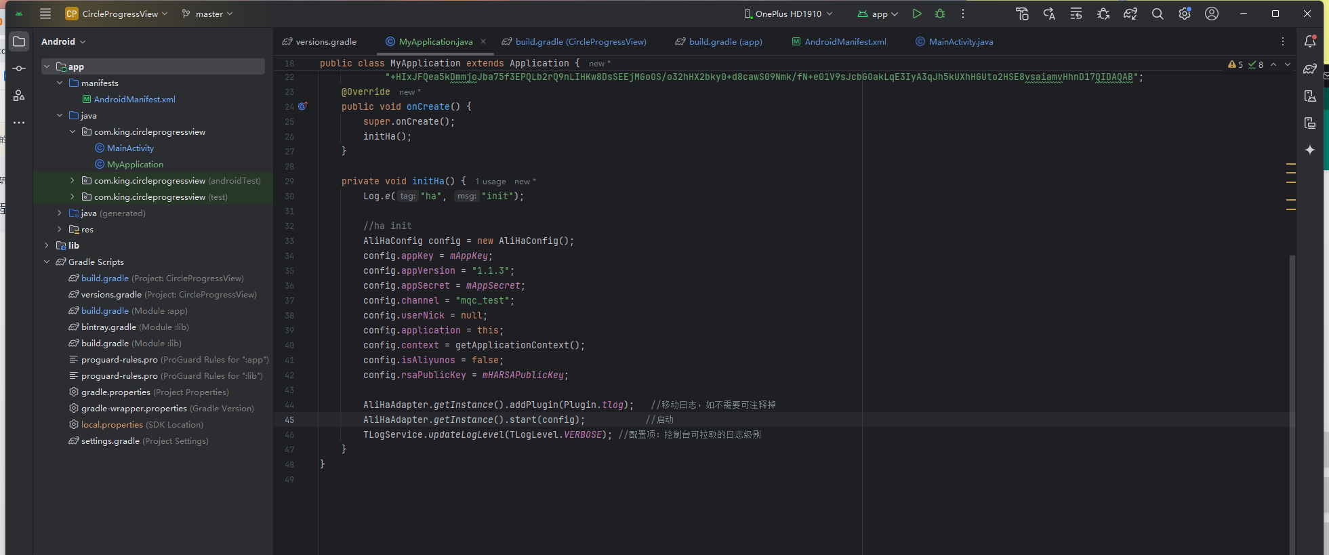Image resolution: width=1329 pixels, height=555 pixels.
Task: Open the main hamburger menu
Action: click(x=45, y=14)
